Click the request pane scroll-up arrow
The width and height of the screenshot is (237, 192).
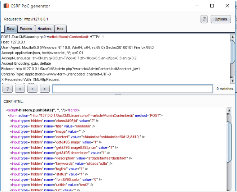tap(232, 37)
